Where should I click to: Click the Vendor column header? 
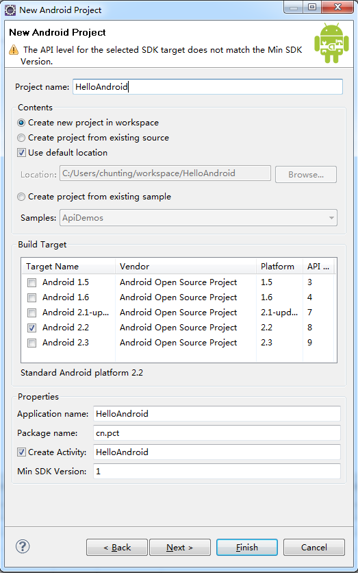(186, 267)
